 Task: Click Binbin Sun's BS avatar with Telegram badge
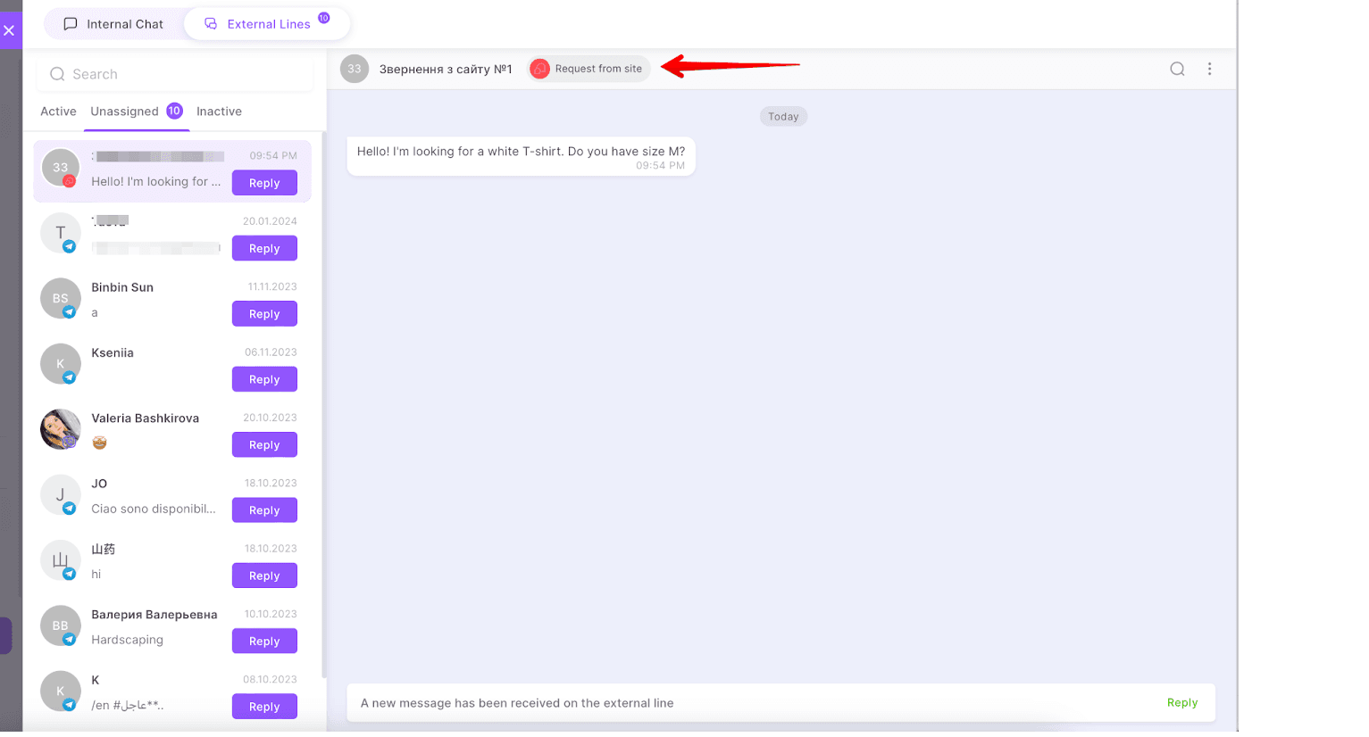click(61, 298)
